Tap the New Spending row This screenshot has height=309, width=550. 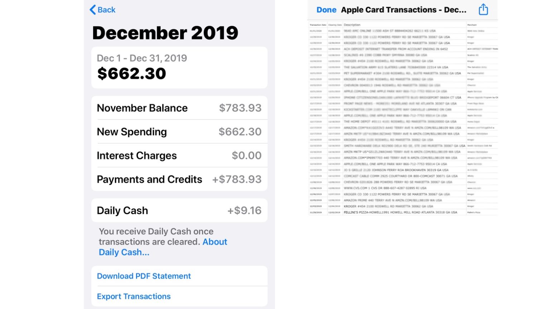179,132
